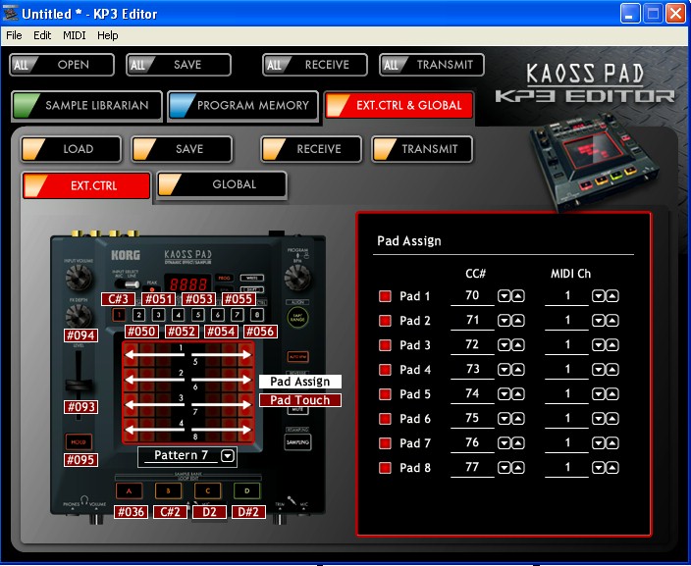Select the EXT.CTRL sub-tab

click(86, 185)
